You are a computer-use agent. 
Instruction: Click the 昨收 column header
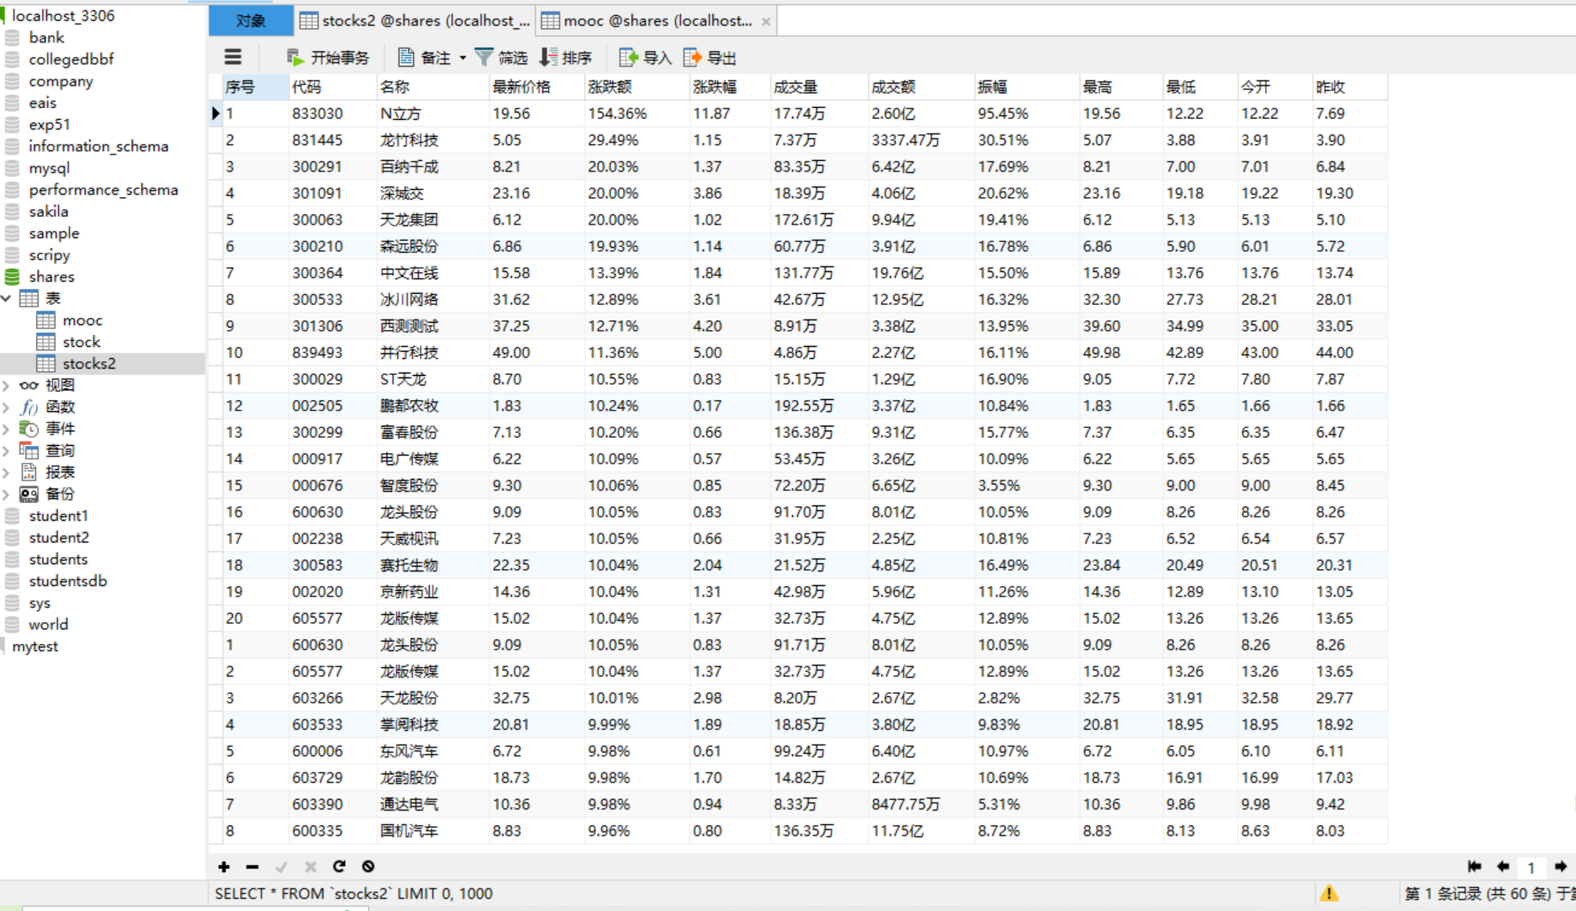coord(1350,87)
